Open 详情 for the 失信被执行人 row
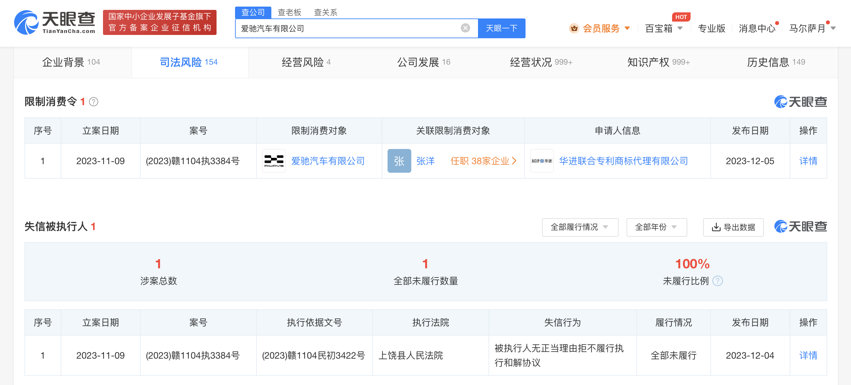Viewport: 851px width, 385px height. [x=808, y=355]
